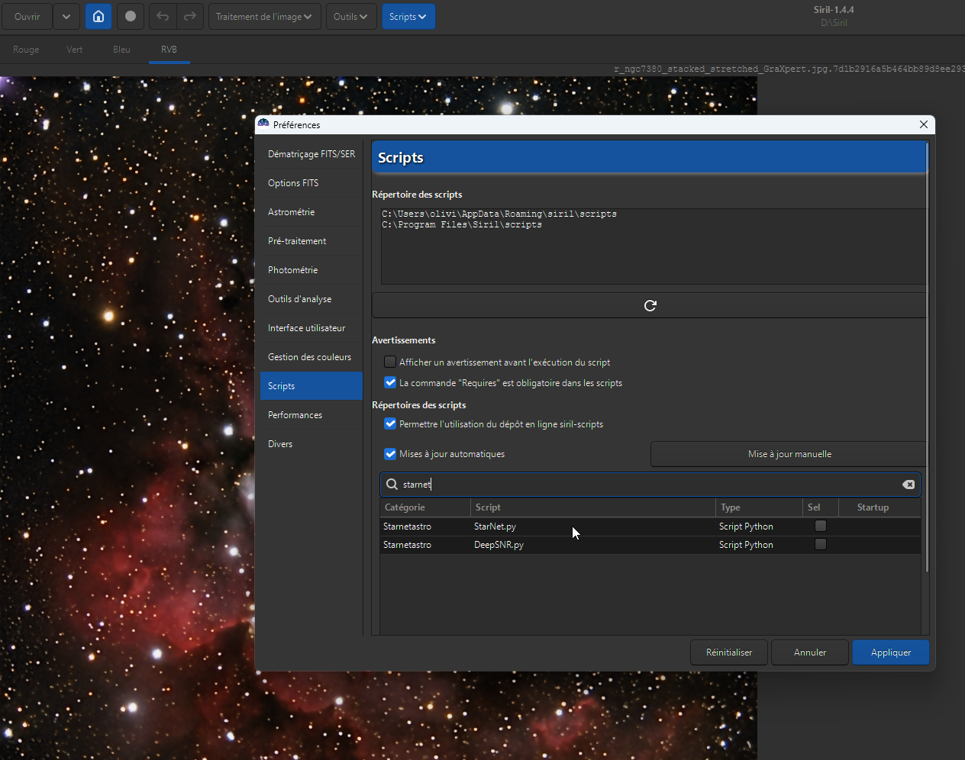Close the Préférences dialog
Image resolution: width=965 pixels, height=760 pixels.
tap(924, 124)
